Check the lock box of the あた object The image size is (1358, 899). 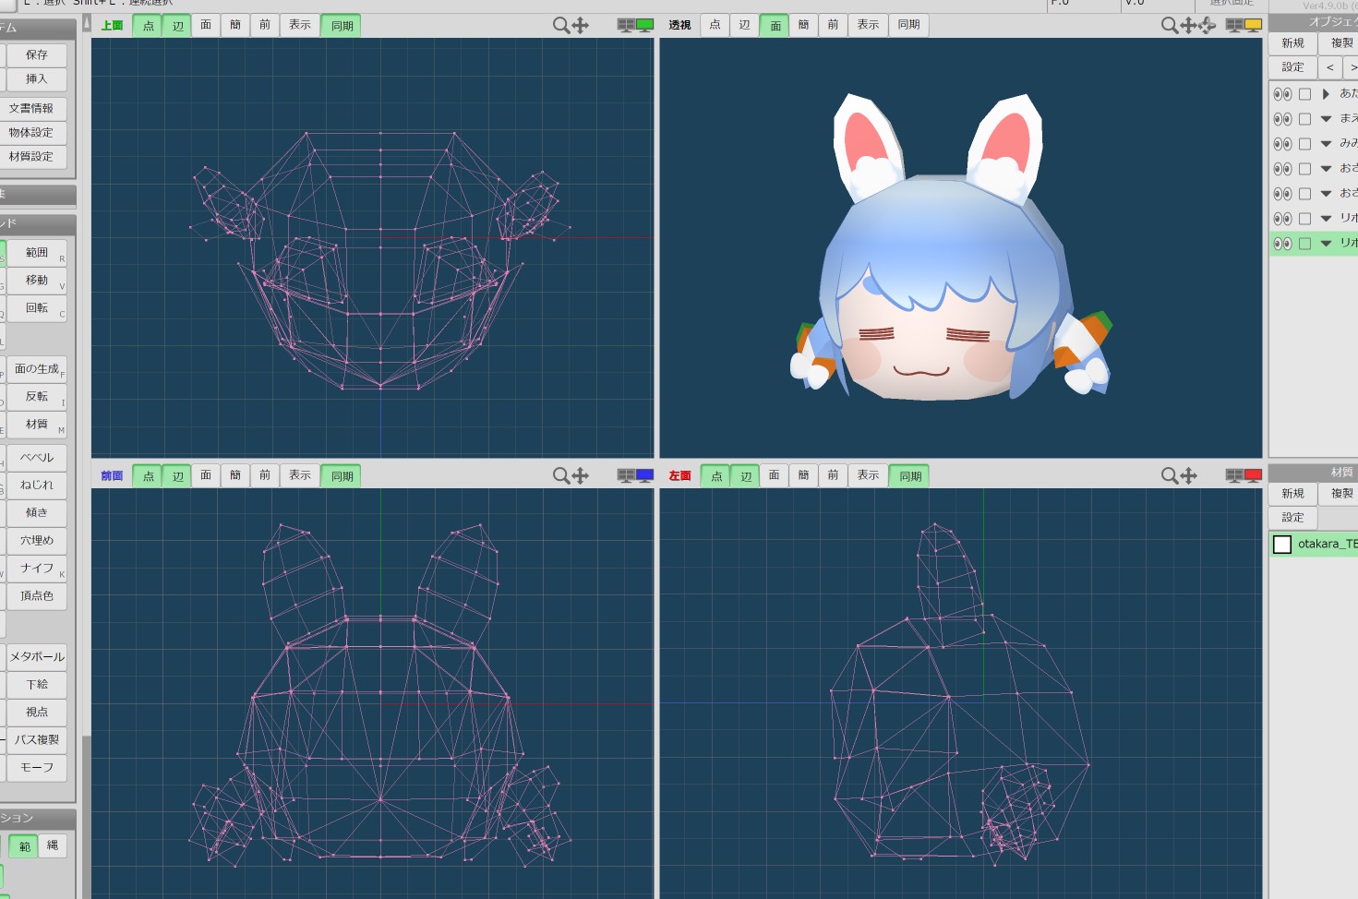[1304, 94]
